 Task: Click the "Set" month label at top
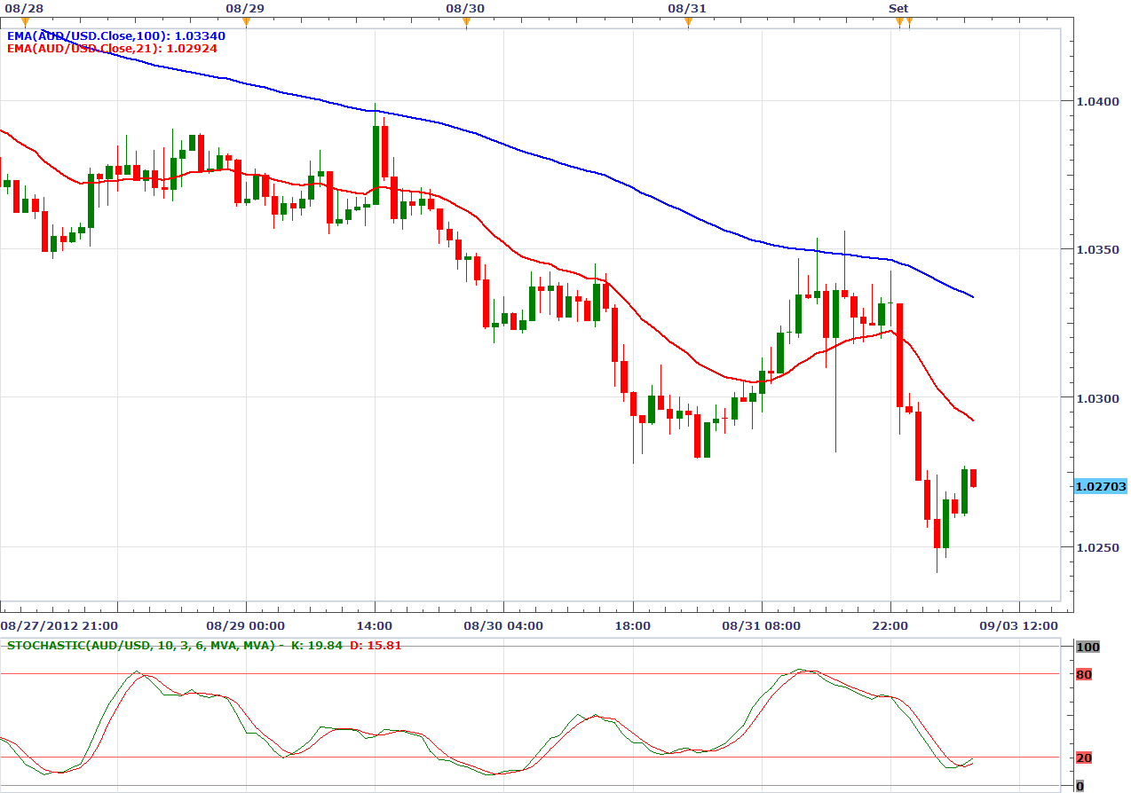click(898, 8)
